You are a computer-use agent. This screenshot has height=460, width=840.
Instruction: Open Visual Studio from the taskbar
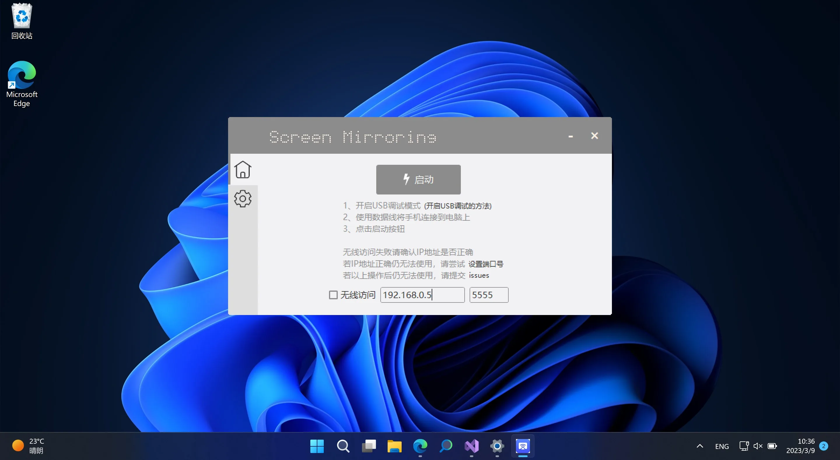pyautogui.click(x=472, y=446)
